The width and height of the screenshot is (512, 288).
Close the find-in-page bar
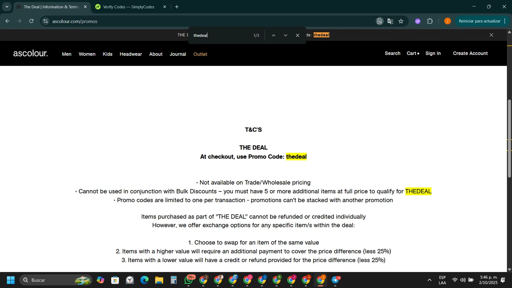pyautogui.click(x=298, y=35)
